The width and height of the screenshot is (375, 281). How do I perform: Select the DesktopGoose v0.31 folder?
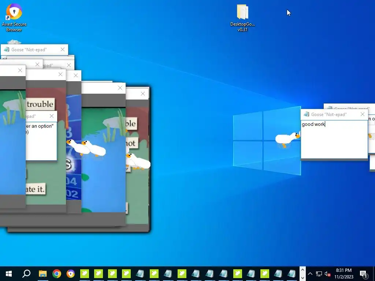242,18
